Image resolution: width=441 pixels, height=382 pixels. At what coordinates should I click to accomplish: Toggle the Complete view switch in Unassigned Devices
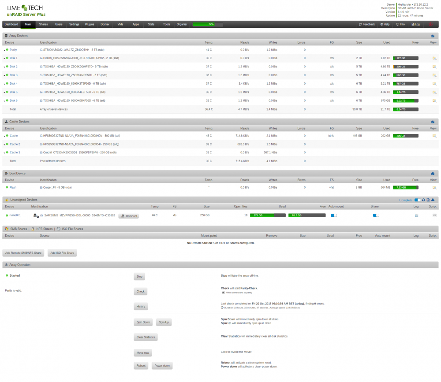417,200
